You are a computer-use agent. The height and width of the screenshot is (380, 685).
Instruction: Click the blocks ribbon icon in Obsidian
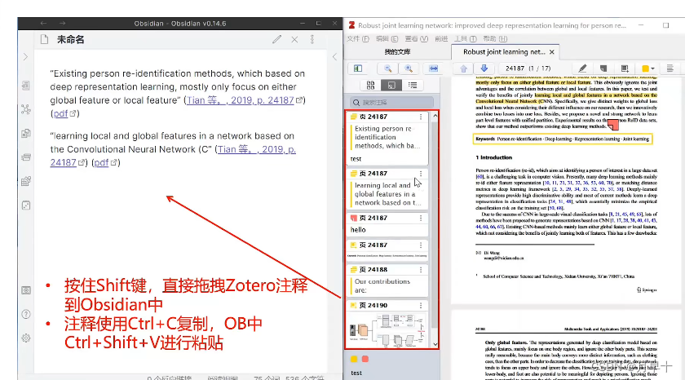click(x=26, y=181)
